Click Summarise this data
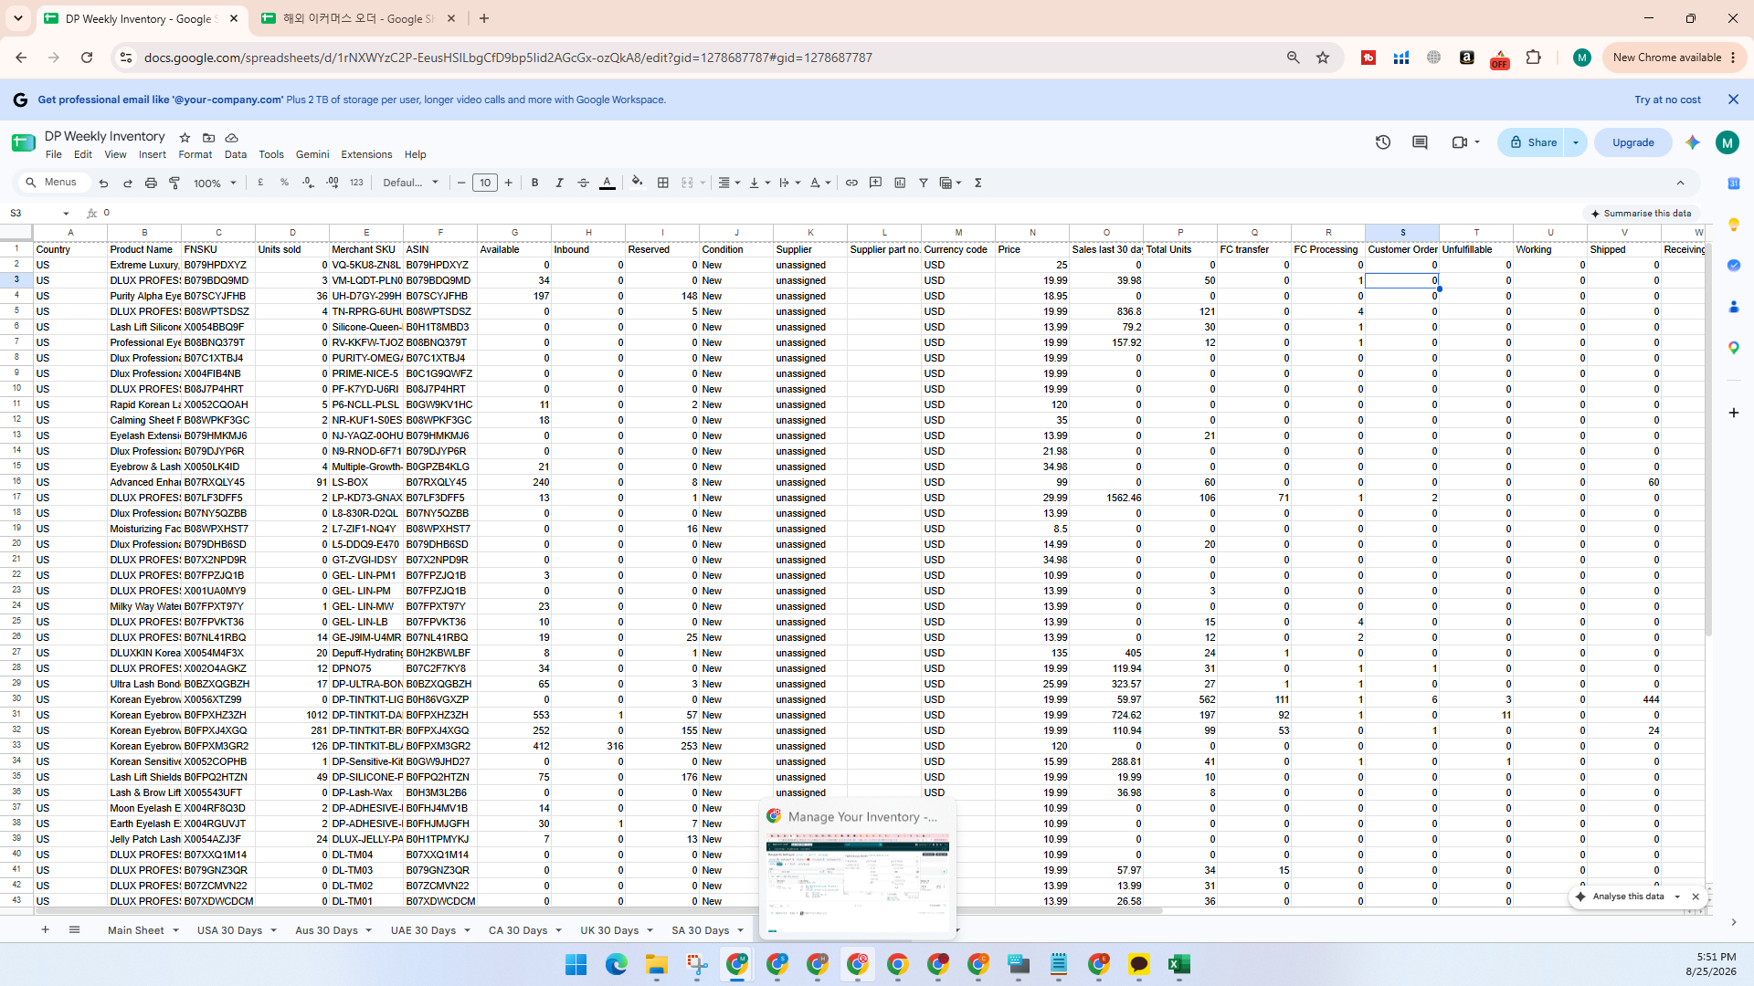The image size is (1754, 986). coord(1642,213)
